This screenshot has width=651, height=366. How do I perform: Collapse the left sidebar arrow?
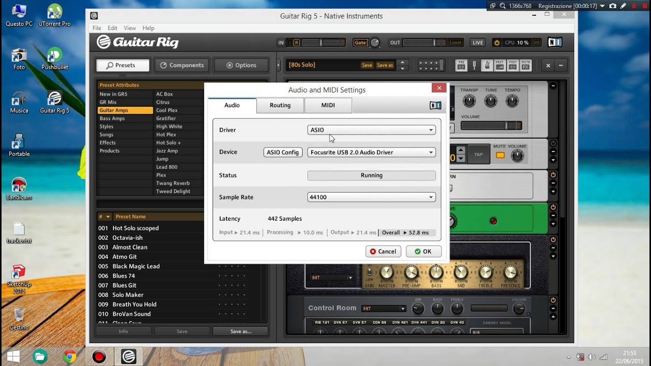[278, 65]
